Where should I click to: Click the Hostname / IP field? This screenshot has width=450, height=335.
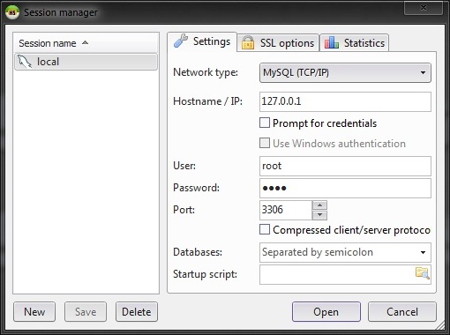(345, 101)
